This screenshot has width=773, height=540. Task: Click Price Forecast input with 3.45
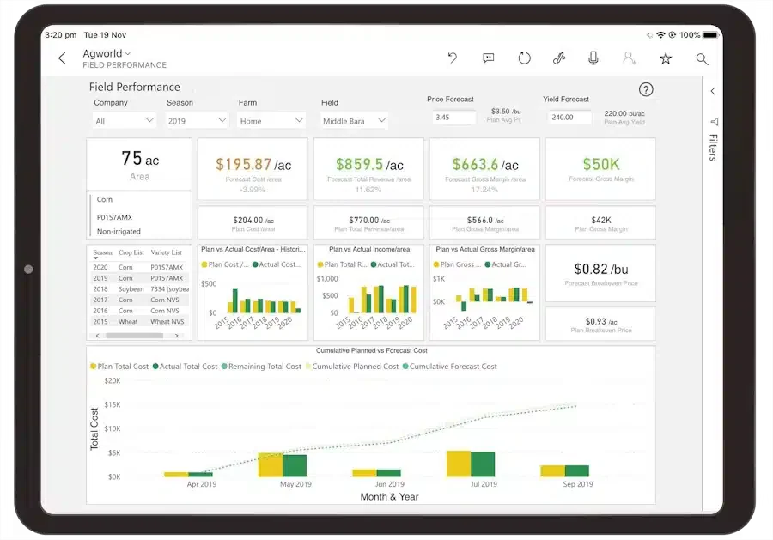[453, 118]
